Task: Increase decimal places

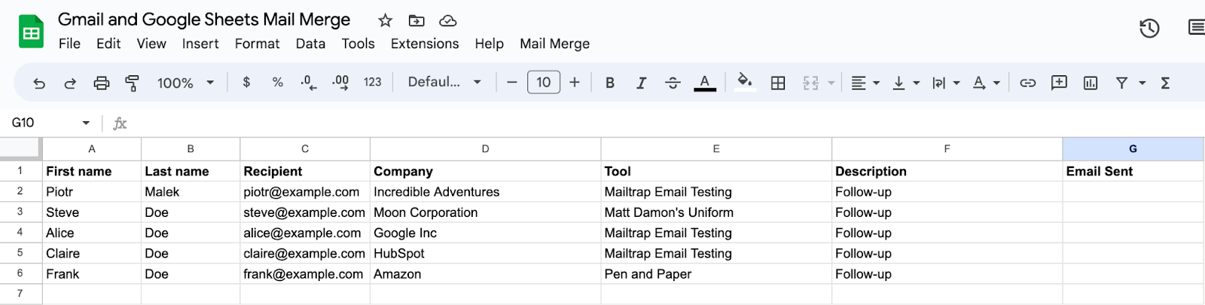Action: pos(340,83)
